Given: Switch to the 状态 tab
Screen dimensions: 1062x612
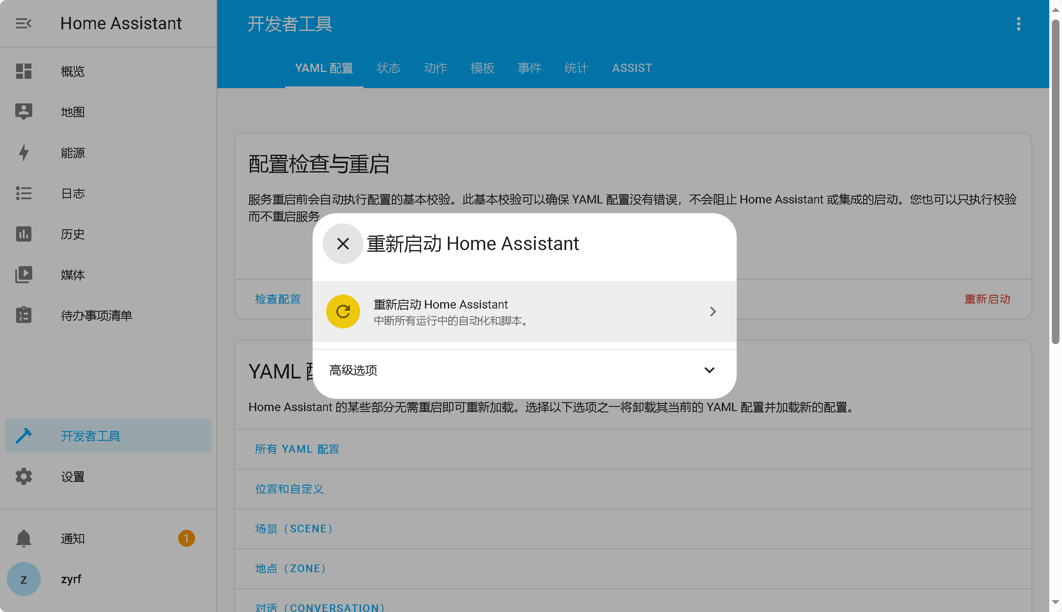Looking at the screenshot, I should pyautogui.click(x=389, y=67).
